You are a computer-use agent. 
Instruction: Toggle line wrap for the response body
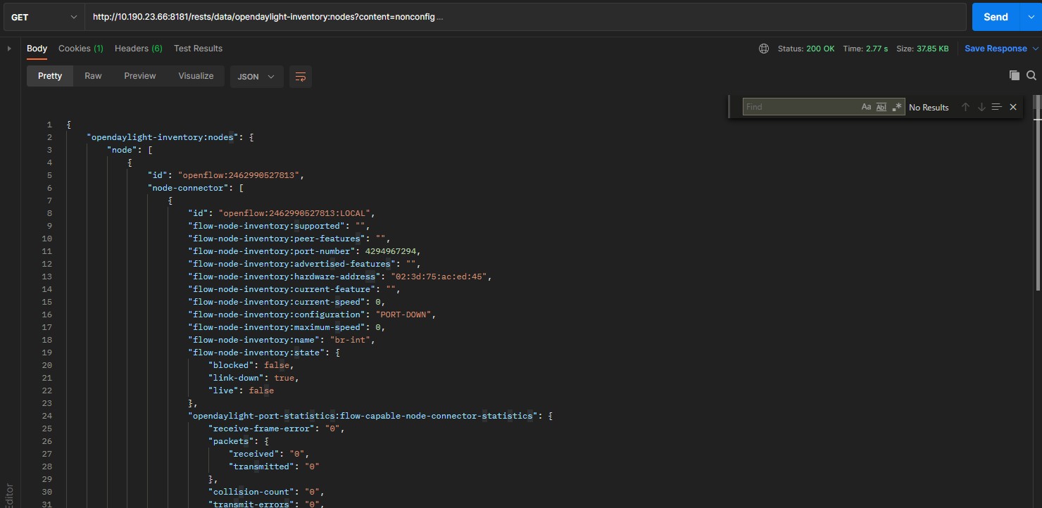point(301,77)
